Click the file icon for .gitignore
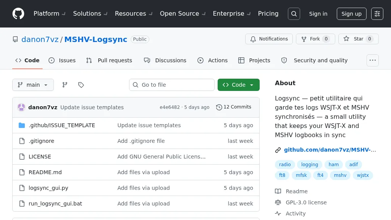Viewport: 391px width, 220px height. 22,141
